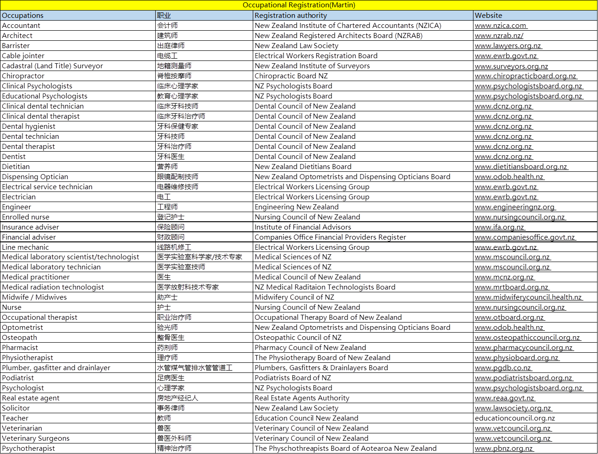Click 'New Zealand Institute of Chartered Accountants (NZICA)' cell

click(x=364, y=26)
